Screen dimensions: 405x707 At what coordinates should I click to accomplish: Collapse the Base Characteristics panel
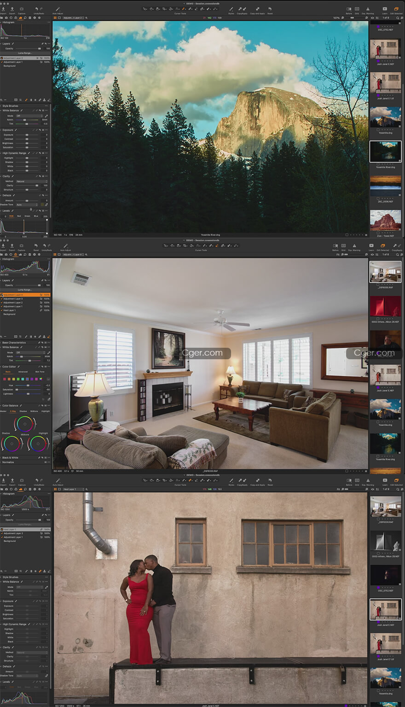point(1,343)
